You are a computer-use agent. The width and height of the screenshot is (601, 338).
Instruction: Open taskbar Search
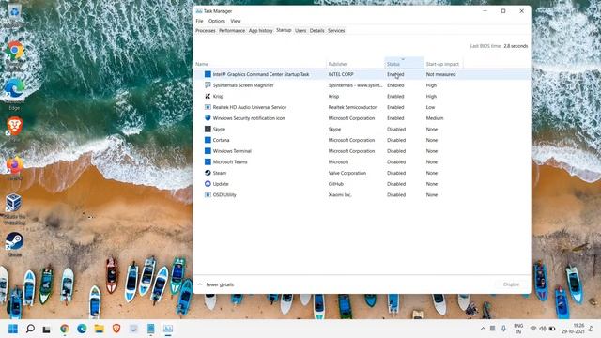click(x=30, y=329)
